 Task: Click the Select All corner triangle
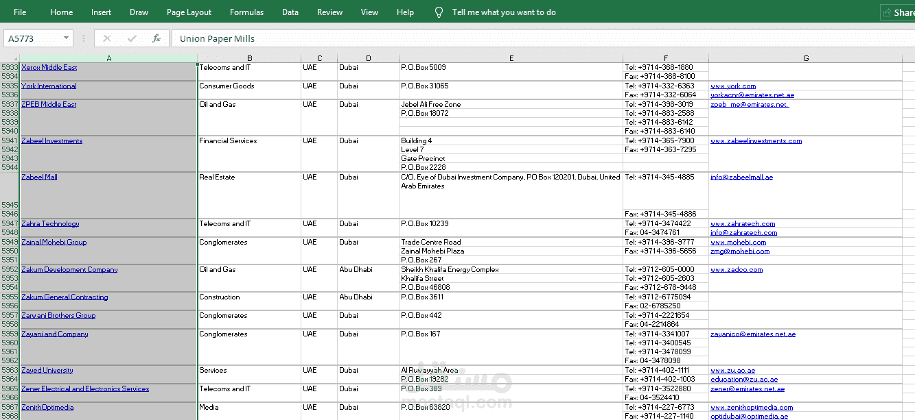click(x=10, y=58)
